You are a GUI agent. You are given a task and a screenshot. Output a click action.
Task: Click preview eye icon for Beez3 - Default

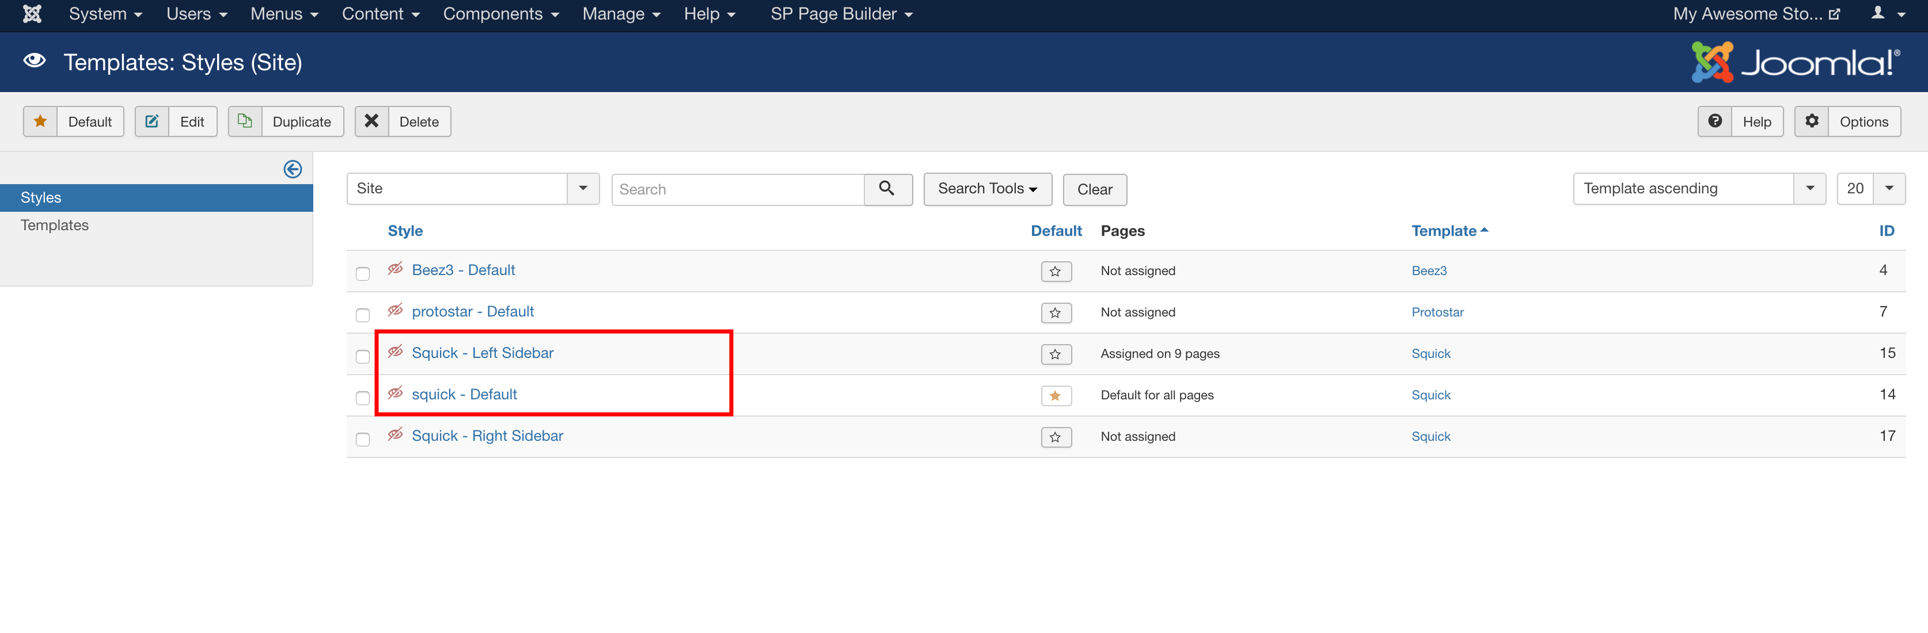[x=395, y=269]
